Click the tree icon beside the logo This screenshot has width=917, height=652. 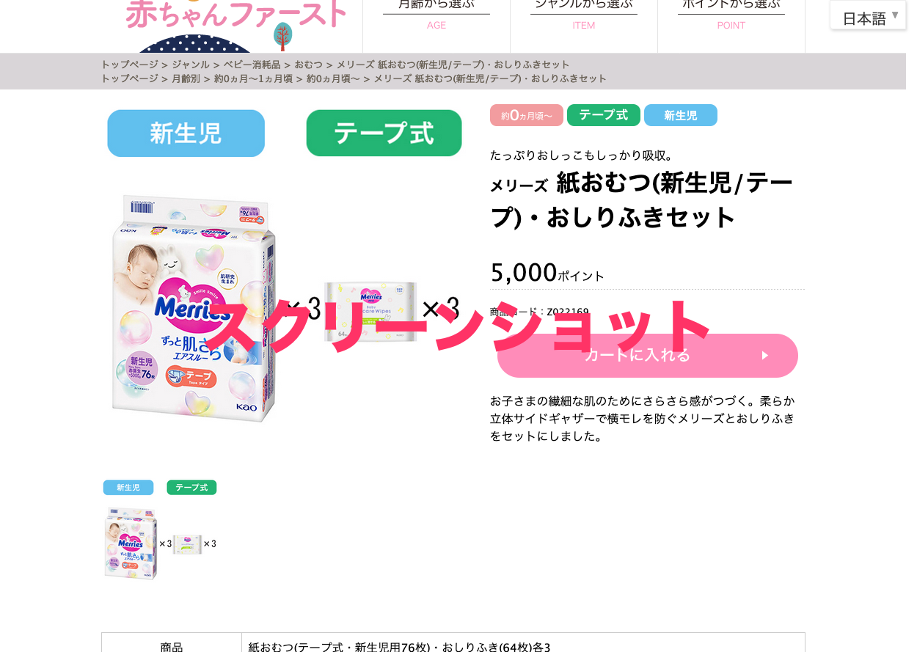click(x=282, y=35)
